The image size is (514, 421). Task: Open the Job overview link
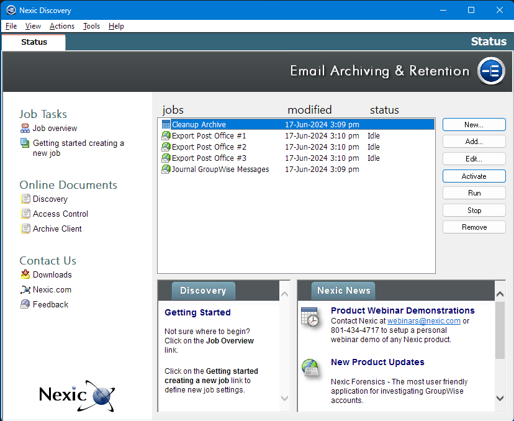click(55, 128)
